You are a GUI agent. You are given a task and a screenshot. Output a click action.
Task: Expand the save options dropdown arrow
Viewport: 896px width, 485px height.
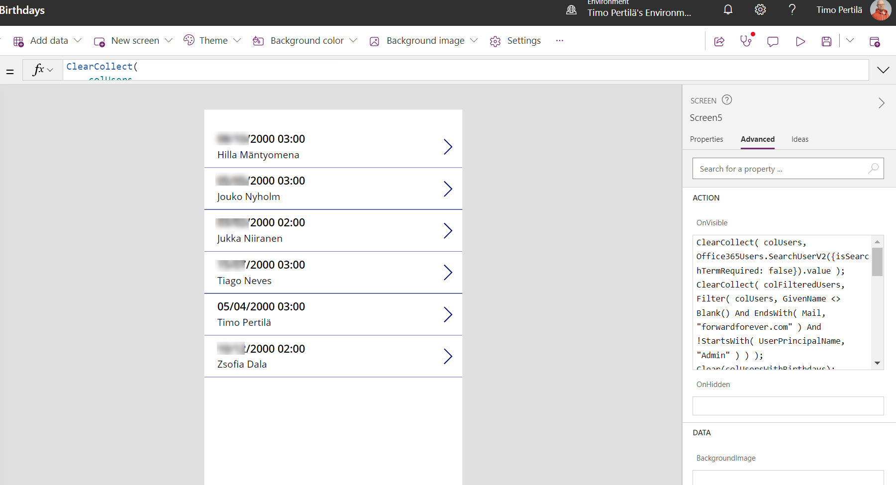click(850, 41)
